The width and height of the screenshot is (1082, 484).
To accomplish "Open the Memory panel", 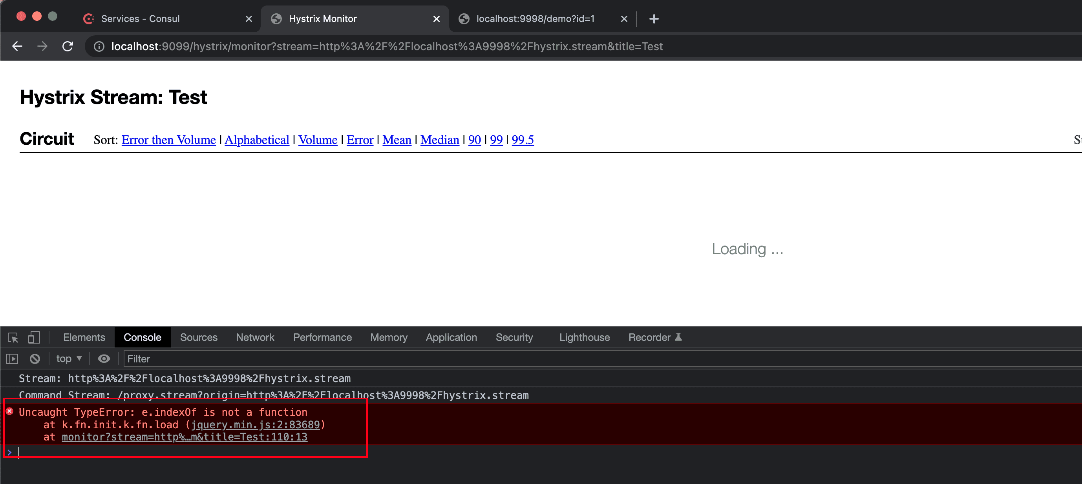I will tap(389, 337).
